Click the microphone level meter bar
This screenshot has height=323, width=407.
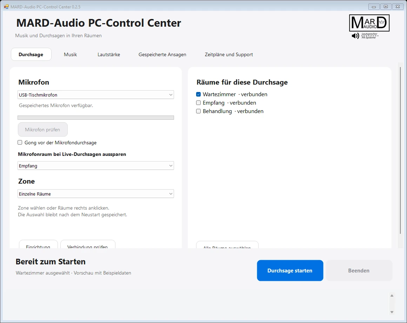click(x=96, y=118)
